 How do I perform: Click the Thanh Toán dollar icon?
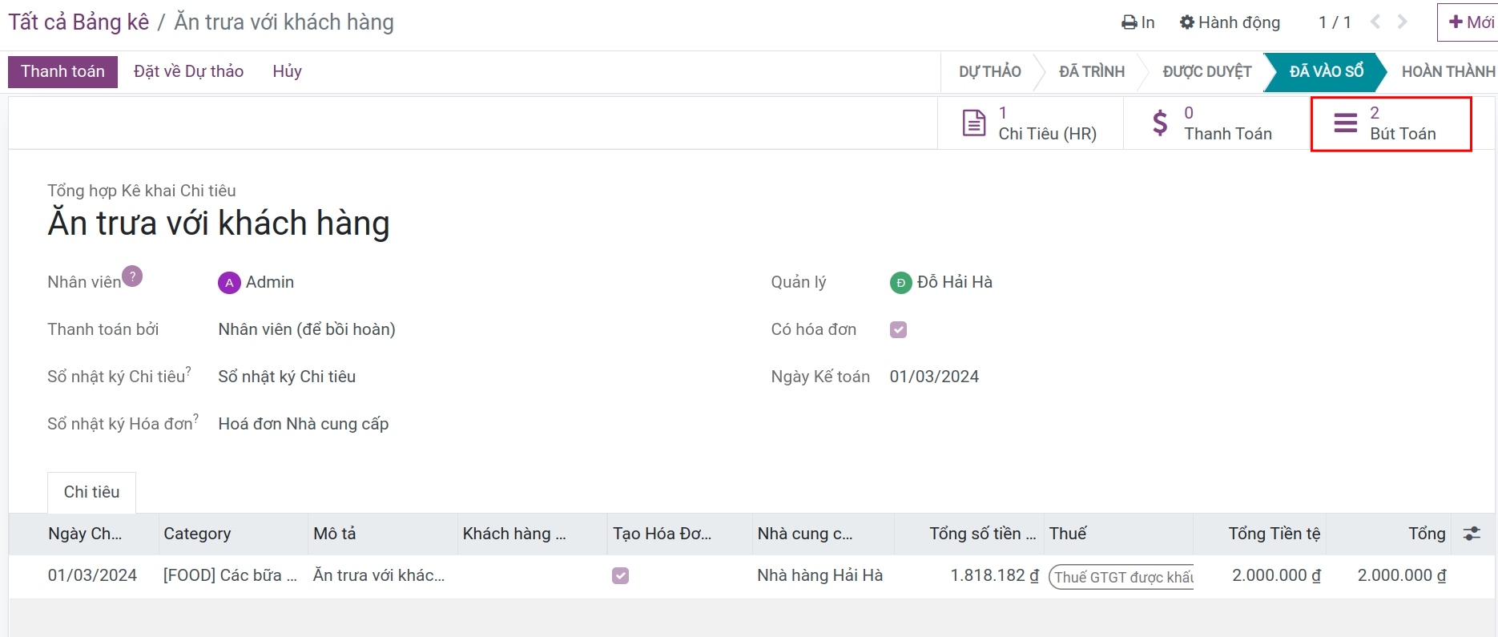click(1160, 123)
